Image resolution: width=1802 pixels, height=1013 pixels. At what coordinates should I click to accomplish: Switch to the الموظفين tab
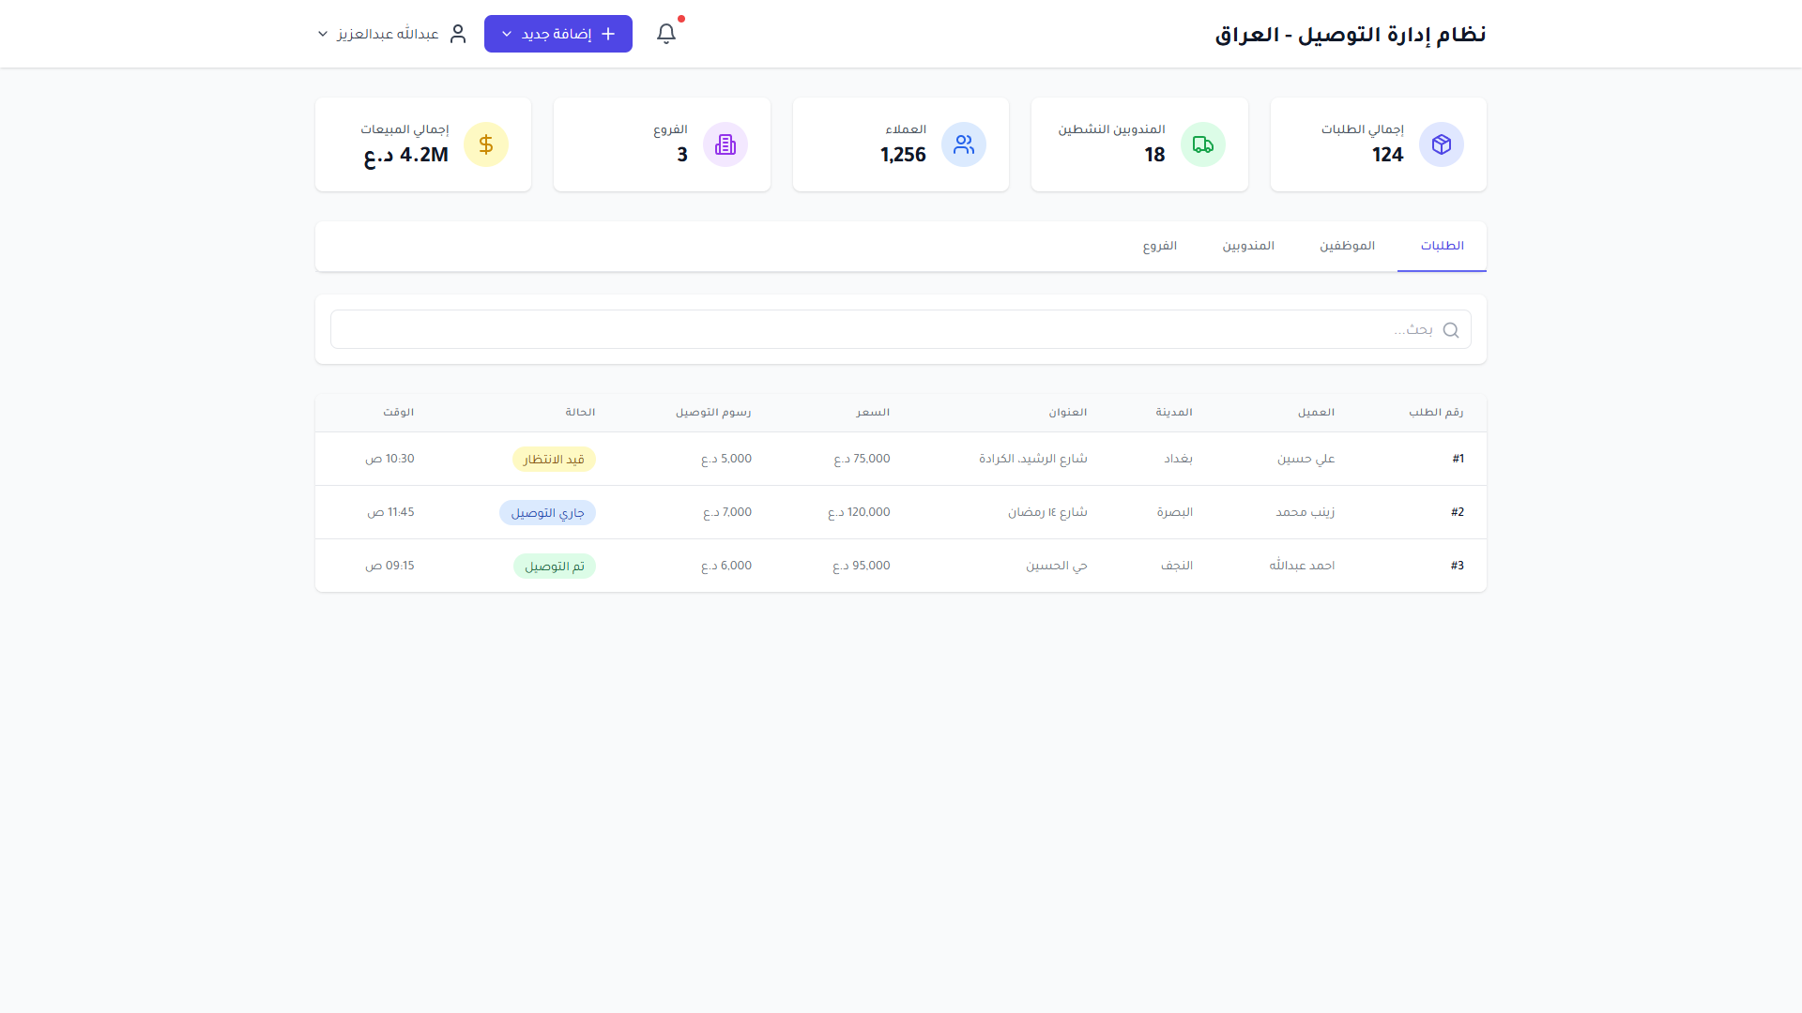[1348, 246]
